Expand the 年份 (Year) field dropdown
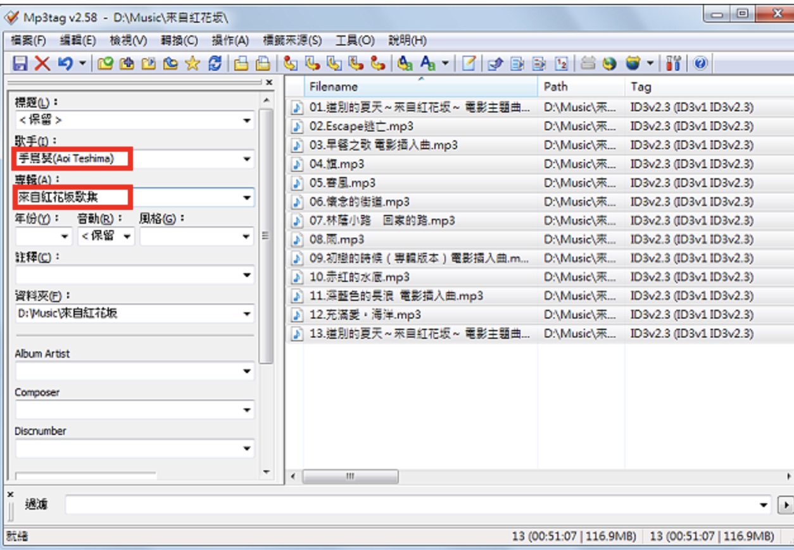 (65, 236)
